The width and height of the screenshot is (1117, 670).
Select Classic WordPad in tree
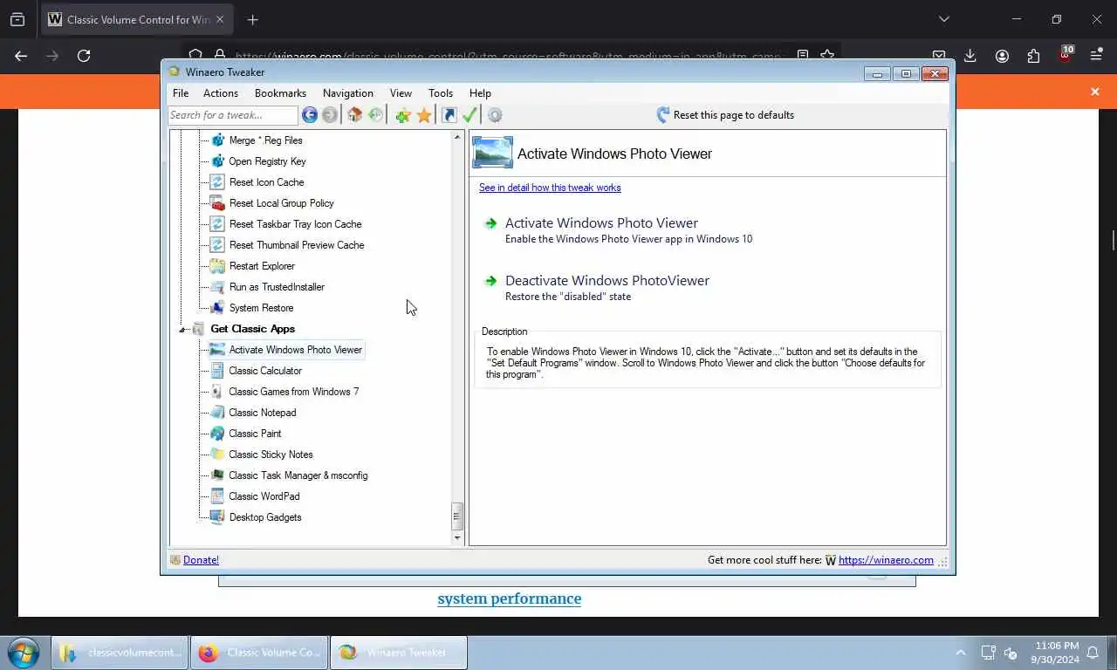coord(264,496)
